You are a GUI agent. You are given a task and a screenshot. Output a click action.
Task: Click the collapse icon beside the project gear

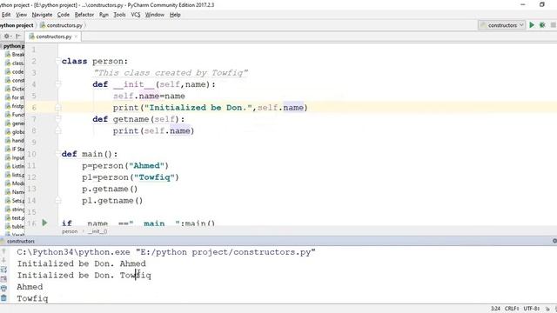pos(17,37)
